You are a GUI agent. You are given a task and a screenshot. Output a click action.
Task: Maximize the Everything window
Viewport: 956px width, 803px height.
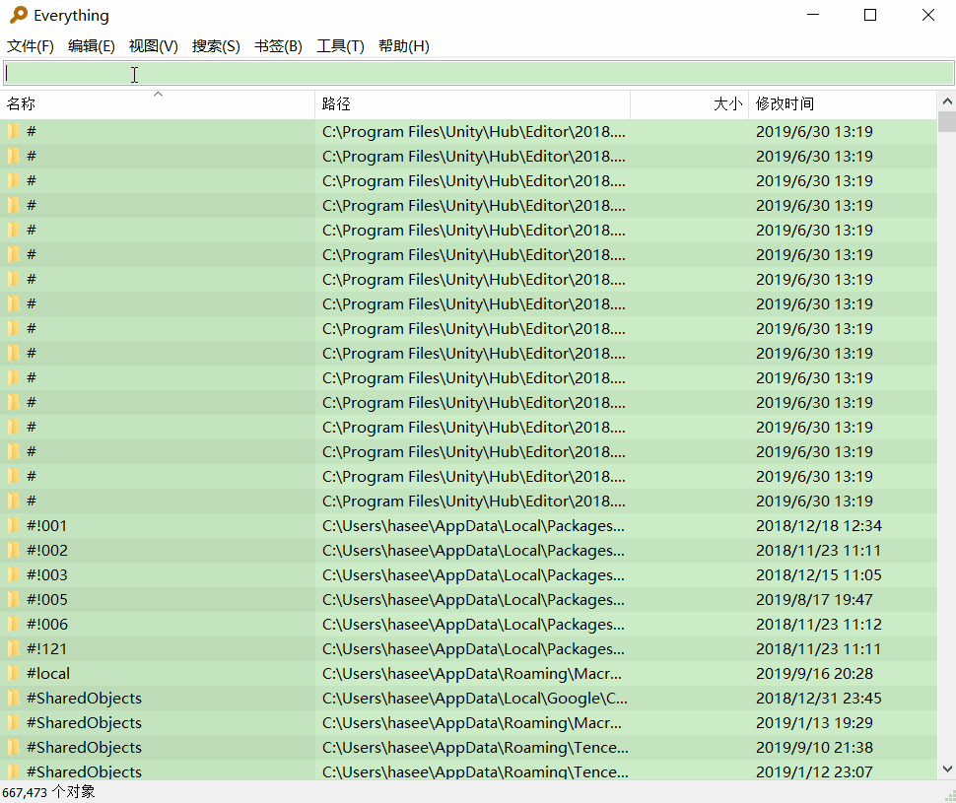(x=870, y=15)
